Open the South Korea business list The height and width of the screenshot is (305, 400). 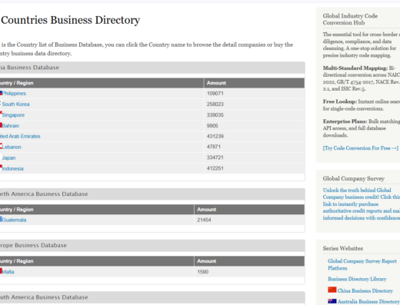[x=15, y=104]
